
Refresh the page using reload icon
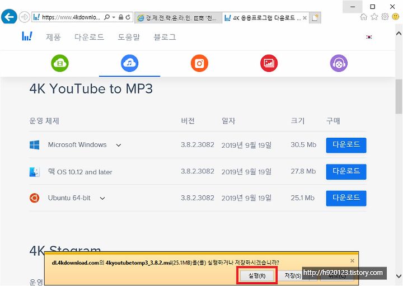click(128, 17)
